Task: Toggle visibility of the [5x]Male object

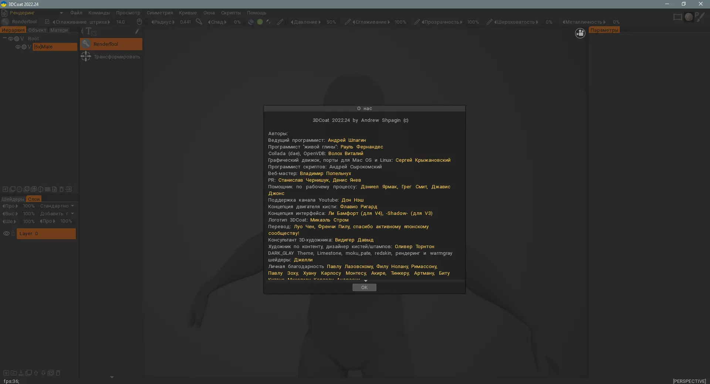Action: point(18,47)
